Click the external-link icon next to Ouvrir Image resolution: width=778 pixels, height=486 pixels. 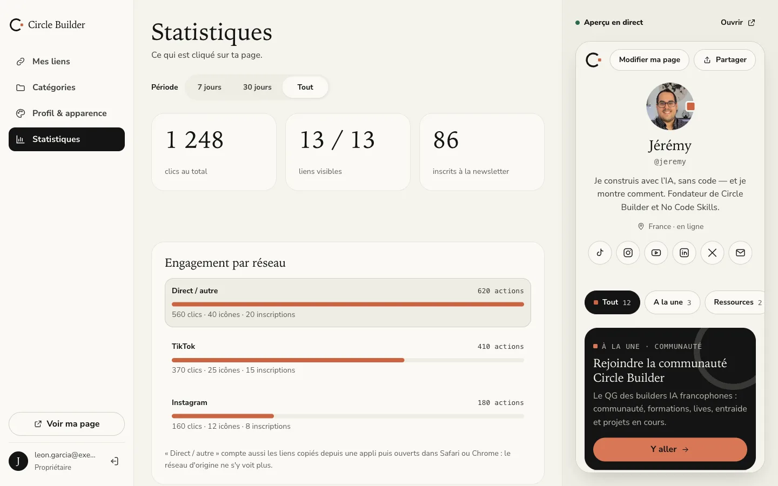[x=752, y=22]
